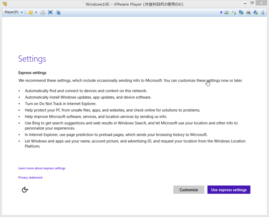Pause the virtual machine with yellow pause icon
Viewport: 269px width, 217px height.
coord(31,12)
